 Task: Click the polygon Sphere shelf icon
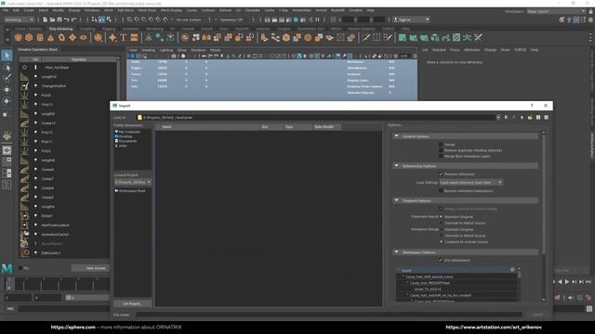[19, 37]
